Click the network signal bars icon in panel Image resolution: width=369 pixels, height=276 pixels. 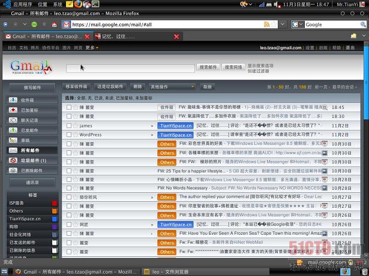[x=262, y=4]
